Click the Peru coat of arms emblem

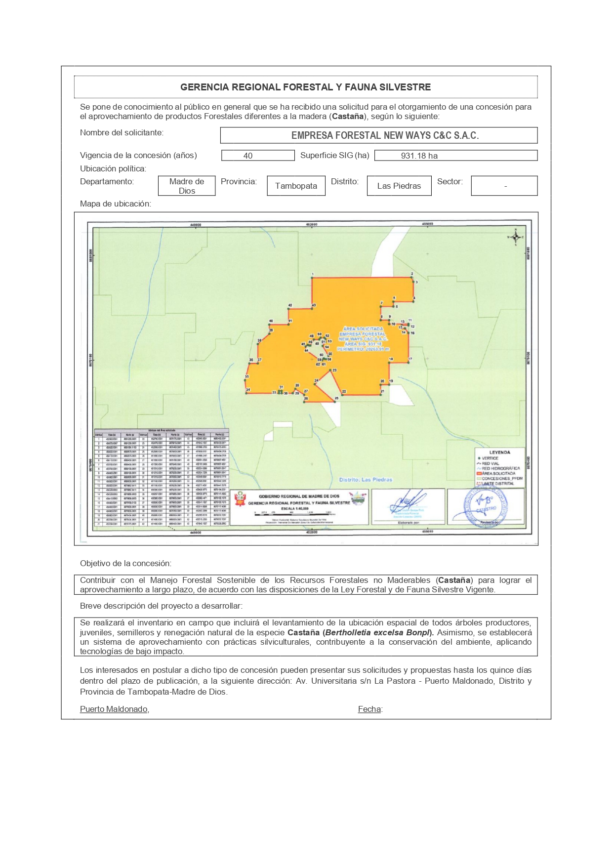click(240, 499)
